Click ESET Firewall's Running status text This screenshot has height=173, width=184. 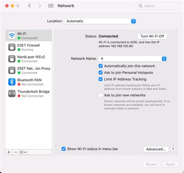tap(27, 50)
